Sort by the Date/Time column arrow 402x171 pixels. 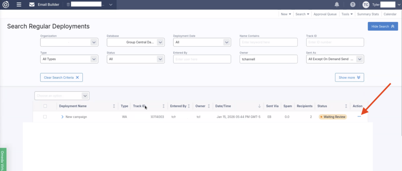tap(259, 106)
